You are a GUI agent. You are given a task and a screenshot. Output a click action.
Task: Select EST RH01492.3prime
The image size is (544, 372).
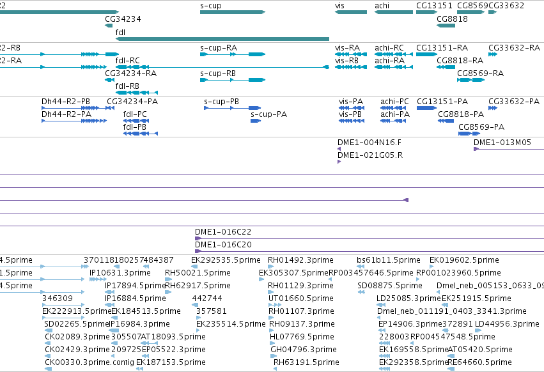pos(300,260)
